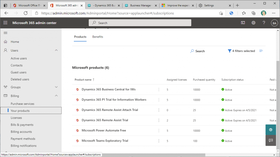Select Your products in the navigation
The image size is (280, 157).
tap(31, 111)
